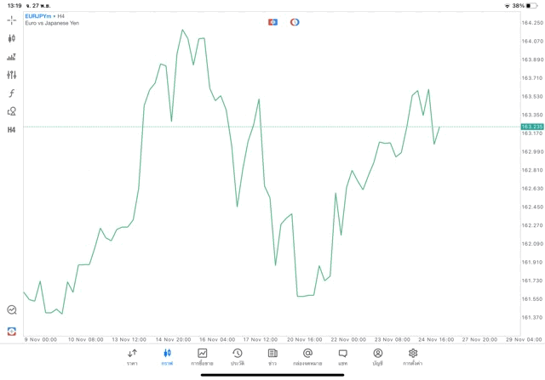545x380 pixels.
Task: Select the crosshair tool
Action: click(x=12, y=20)
